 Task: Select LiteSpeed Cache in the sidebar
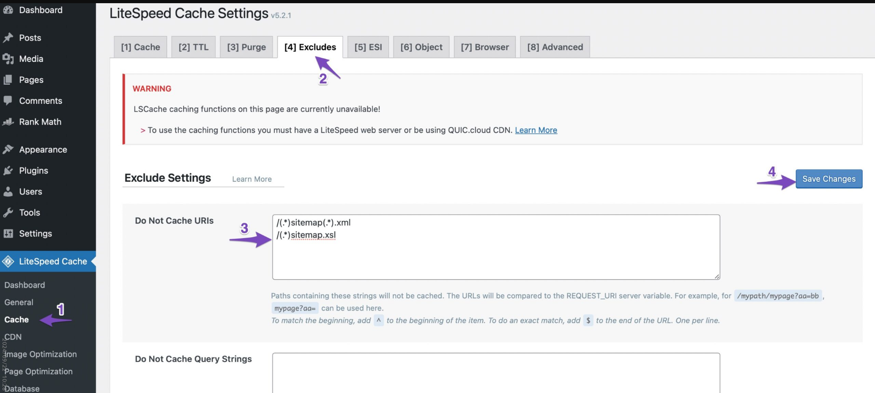point(48,261)
